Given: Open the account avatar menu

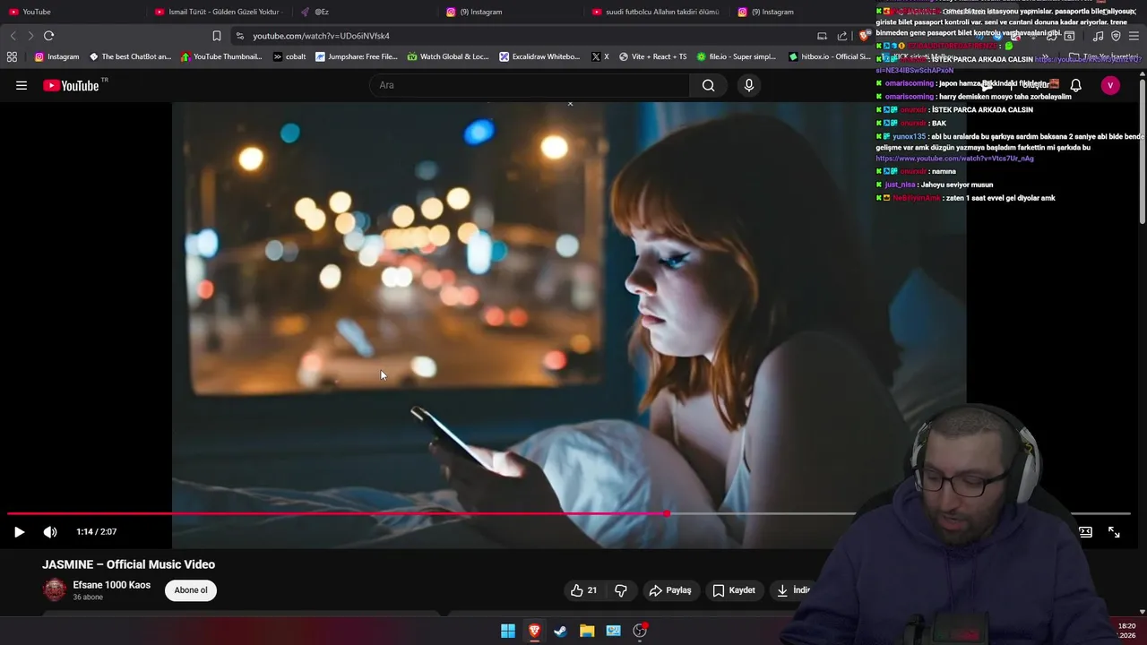Looking at the screenshot, I should pyautogui.click(x=1110, y=85).
